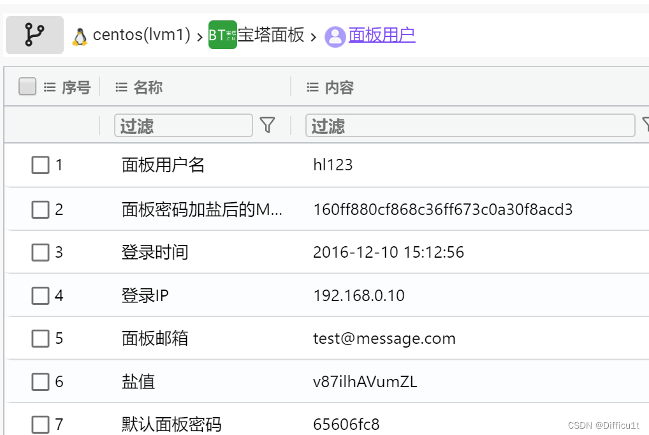Go to 宝塔面板 breadcrumb item
The image size is (649, 435).
pyautogui.click(x=271, y=35)
